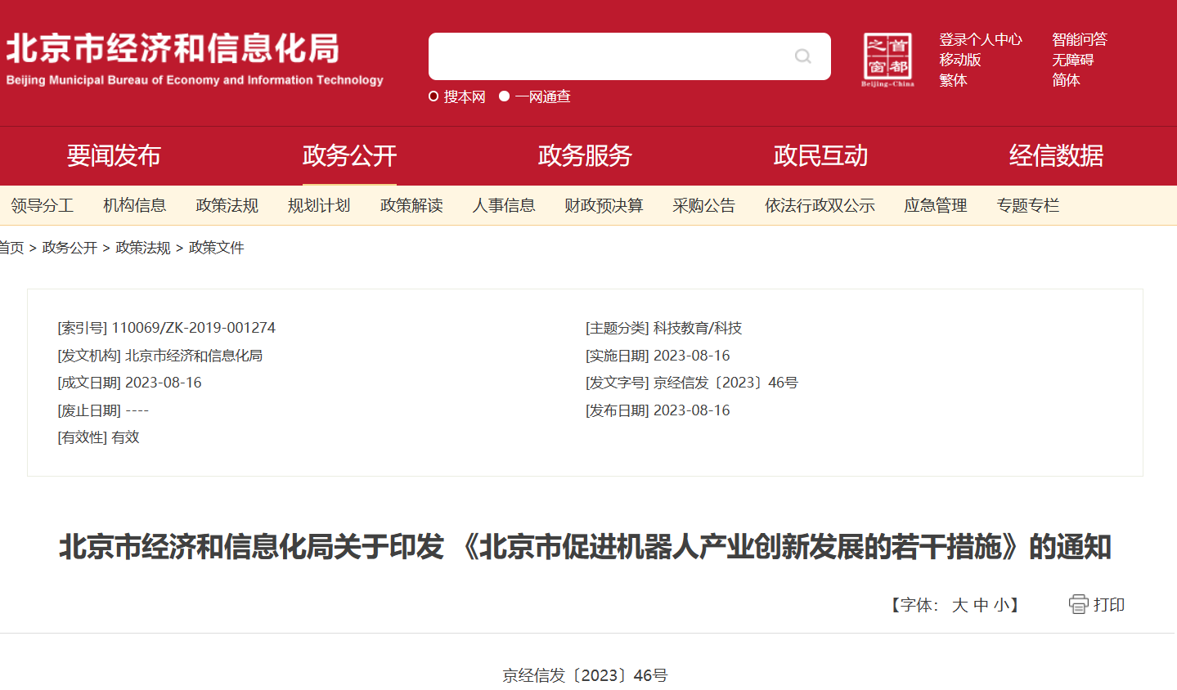This screenshot has width=1177, height=690.
Task: Open the 政策解读 submenu item
Action: coord(411,205)
